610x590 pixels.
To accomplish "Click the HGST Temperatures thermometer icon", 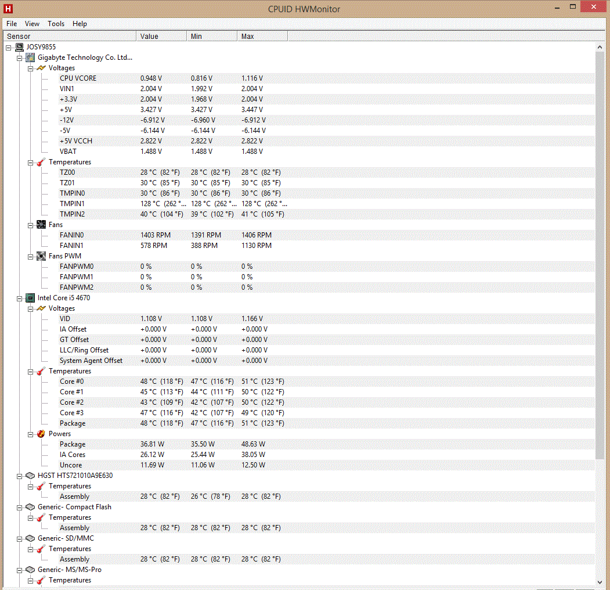I will tap(41, 486).
